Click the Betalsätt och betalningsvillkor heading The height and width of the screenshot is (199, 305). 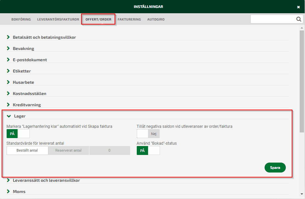point(44,37)
